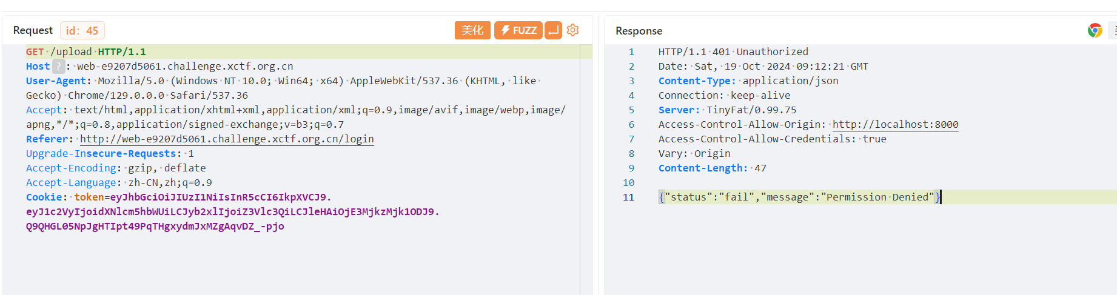
Task: Open the http://localhost:8000 link in response
Action: click(x=895, y=124)
